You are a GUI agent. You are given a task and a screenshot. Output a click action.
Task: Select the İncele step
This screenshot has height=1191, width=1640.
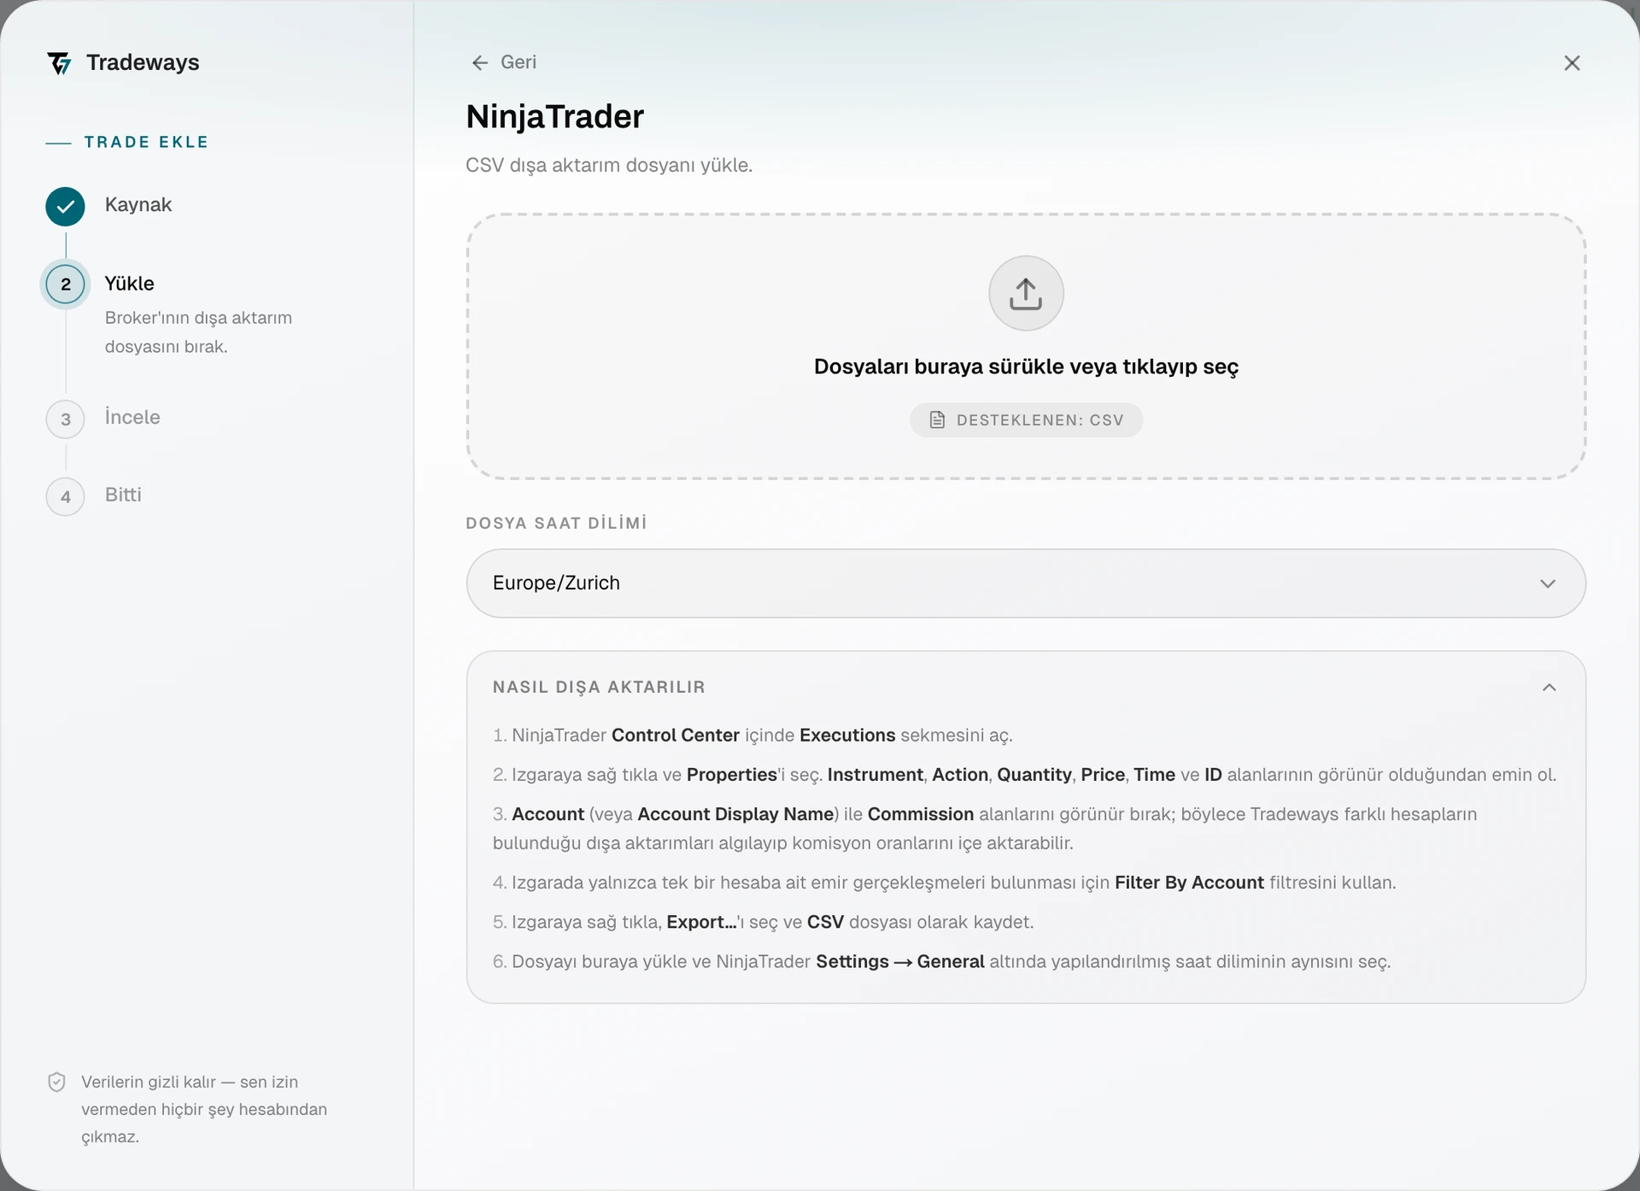click(132, 417)
